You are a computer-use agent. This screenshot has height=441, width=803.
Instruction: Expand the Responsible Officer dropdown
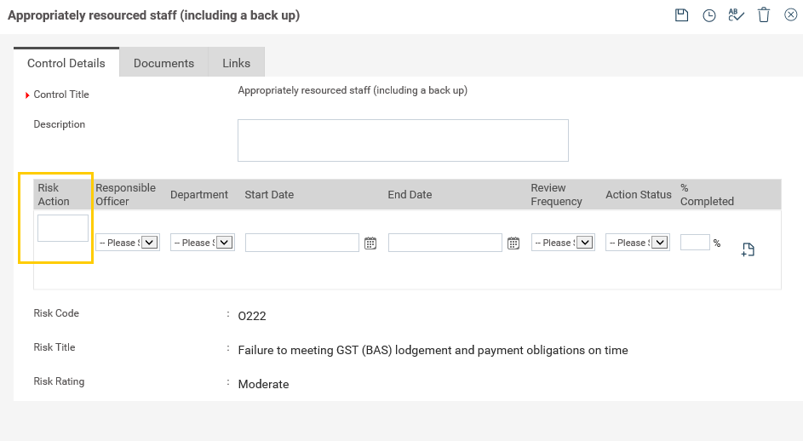coord(128,243)
